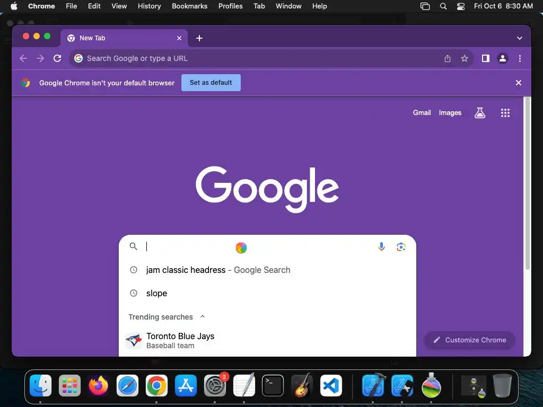The height and width of the screenshot is (407, 543).
Task: Open Spotlight search in menu bar
Action: coord(443,6)
